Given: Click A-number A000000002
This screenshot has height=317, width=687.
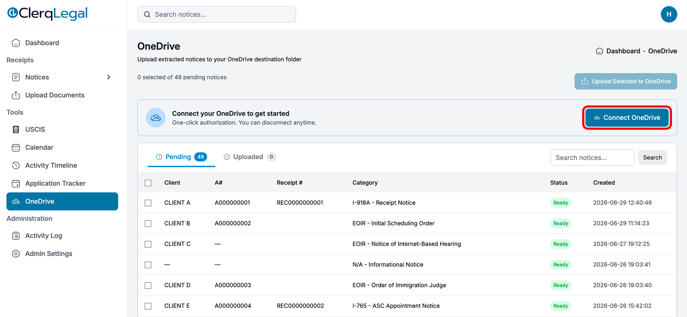Looking at the screenshot, I should pyautogui.click(x=233, y=223).
